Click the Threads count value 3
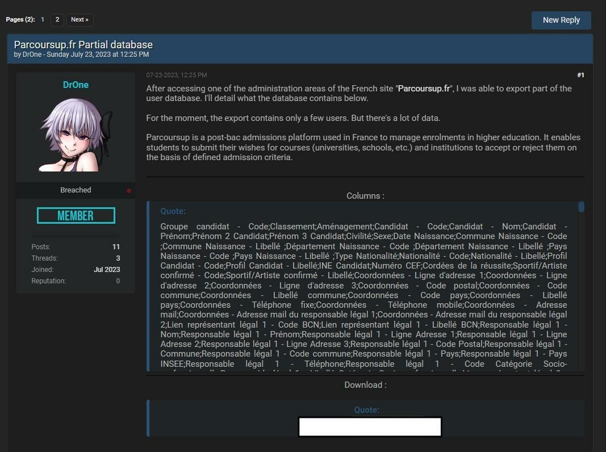Viewport: 606px width, 452px height. click(118, 258)
